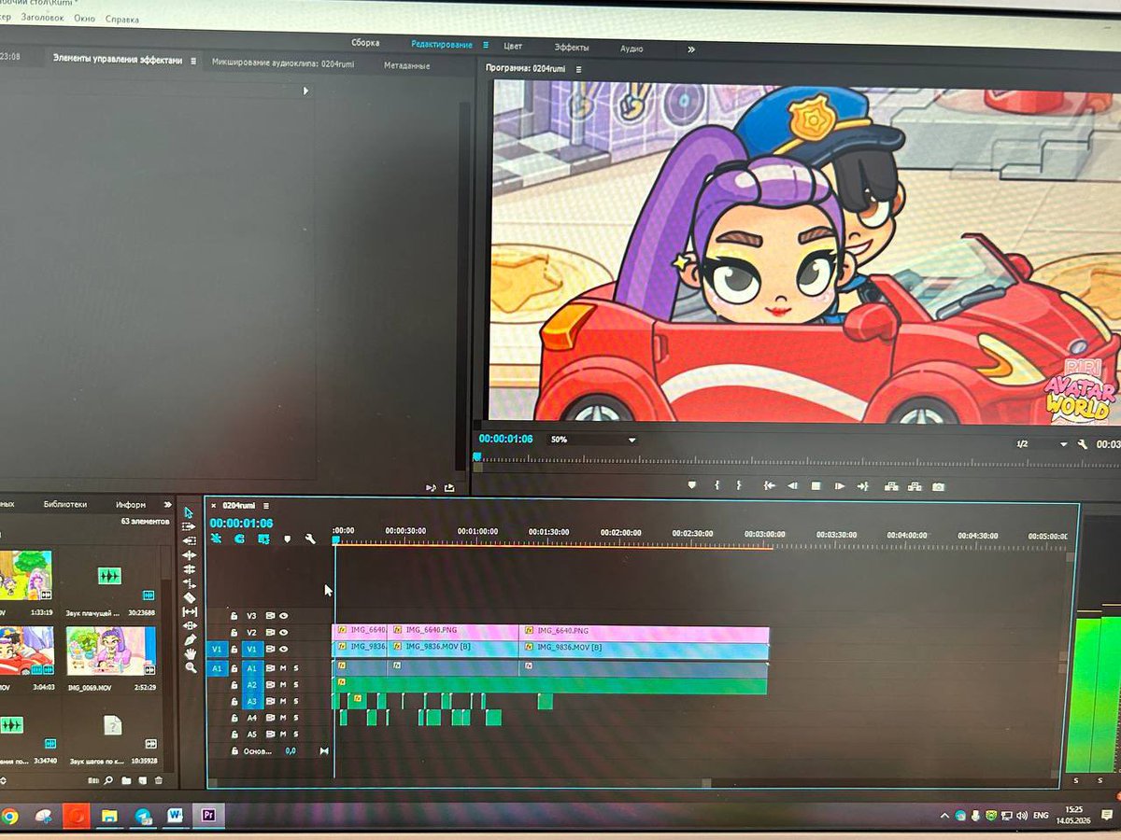Open the 0204rumi timeline panel menu
The height and width of the screenshot is (840, 1121).
(266, 506)
